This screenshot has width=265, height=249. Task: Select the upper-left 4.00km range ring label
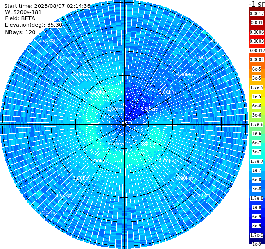pos(64,57)
